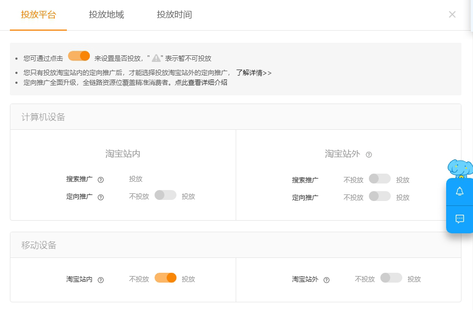
Task: Open notifications via the bell icon
Action: point(460,192)
